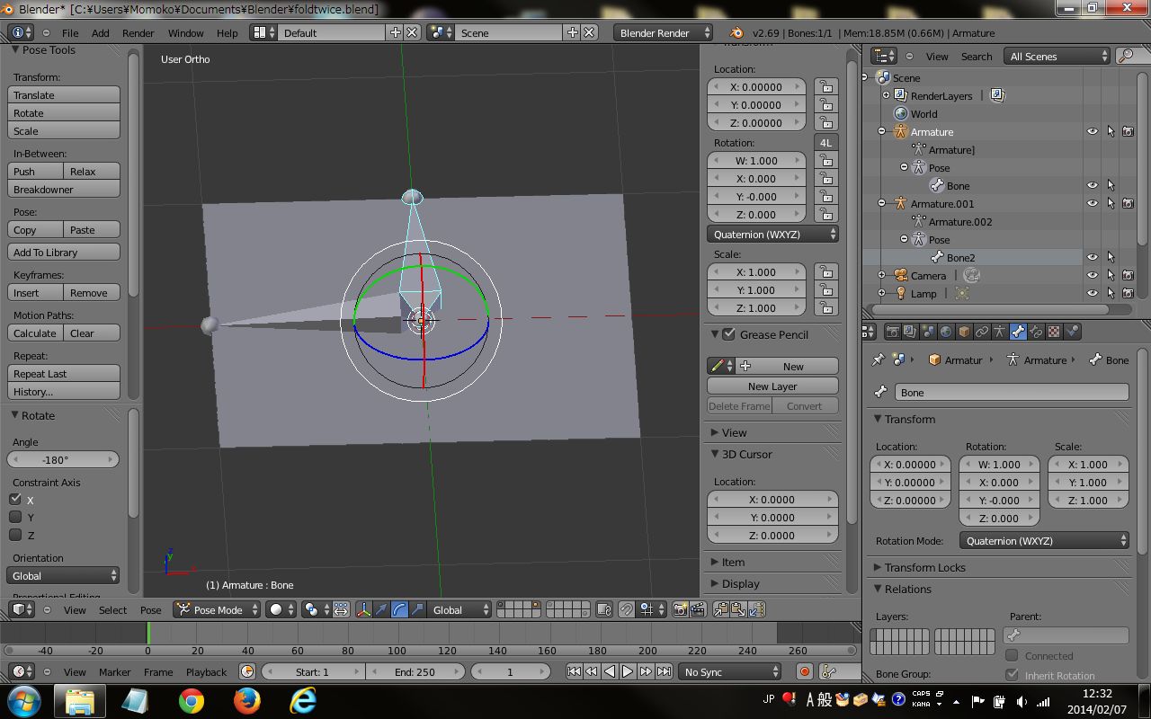1151x719 pixels.
Task: Enable the translate manipulator arrow
Action: (x=381, y=609)
